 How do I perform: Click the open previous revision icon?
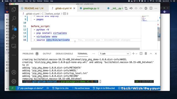click(136, 8)
